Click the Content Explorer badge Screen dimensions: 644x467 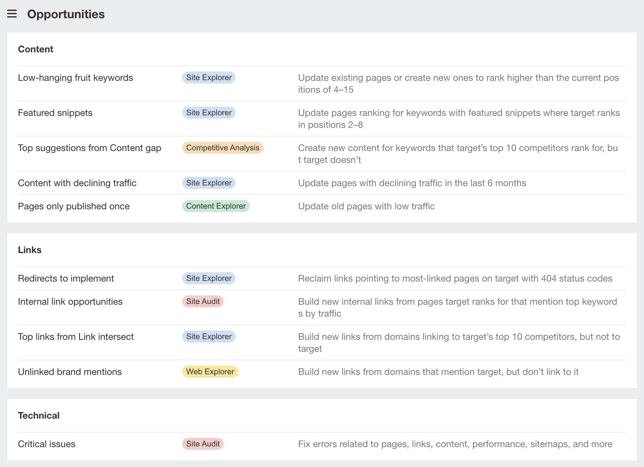(216, 206)
